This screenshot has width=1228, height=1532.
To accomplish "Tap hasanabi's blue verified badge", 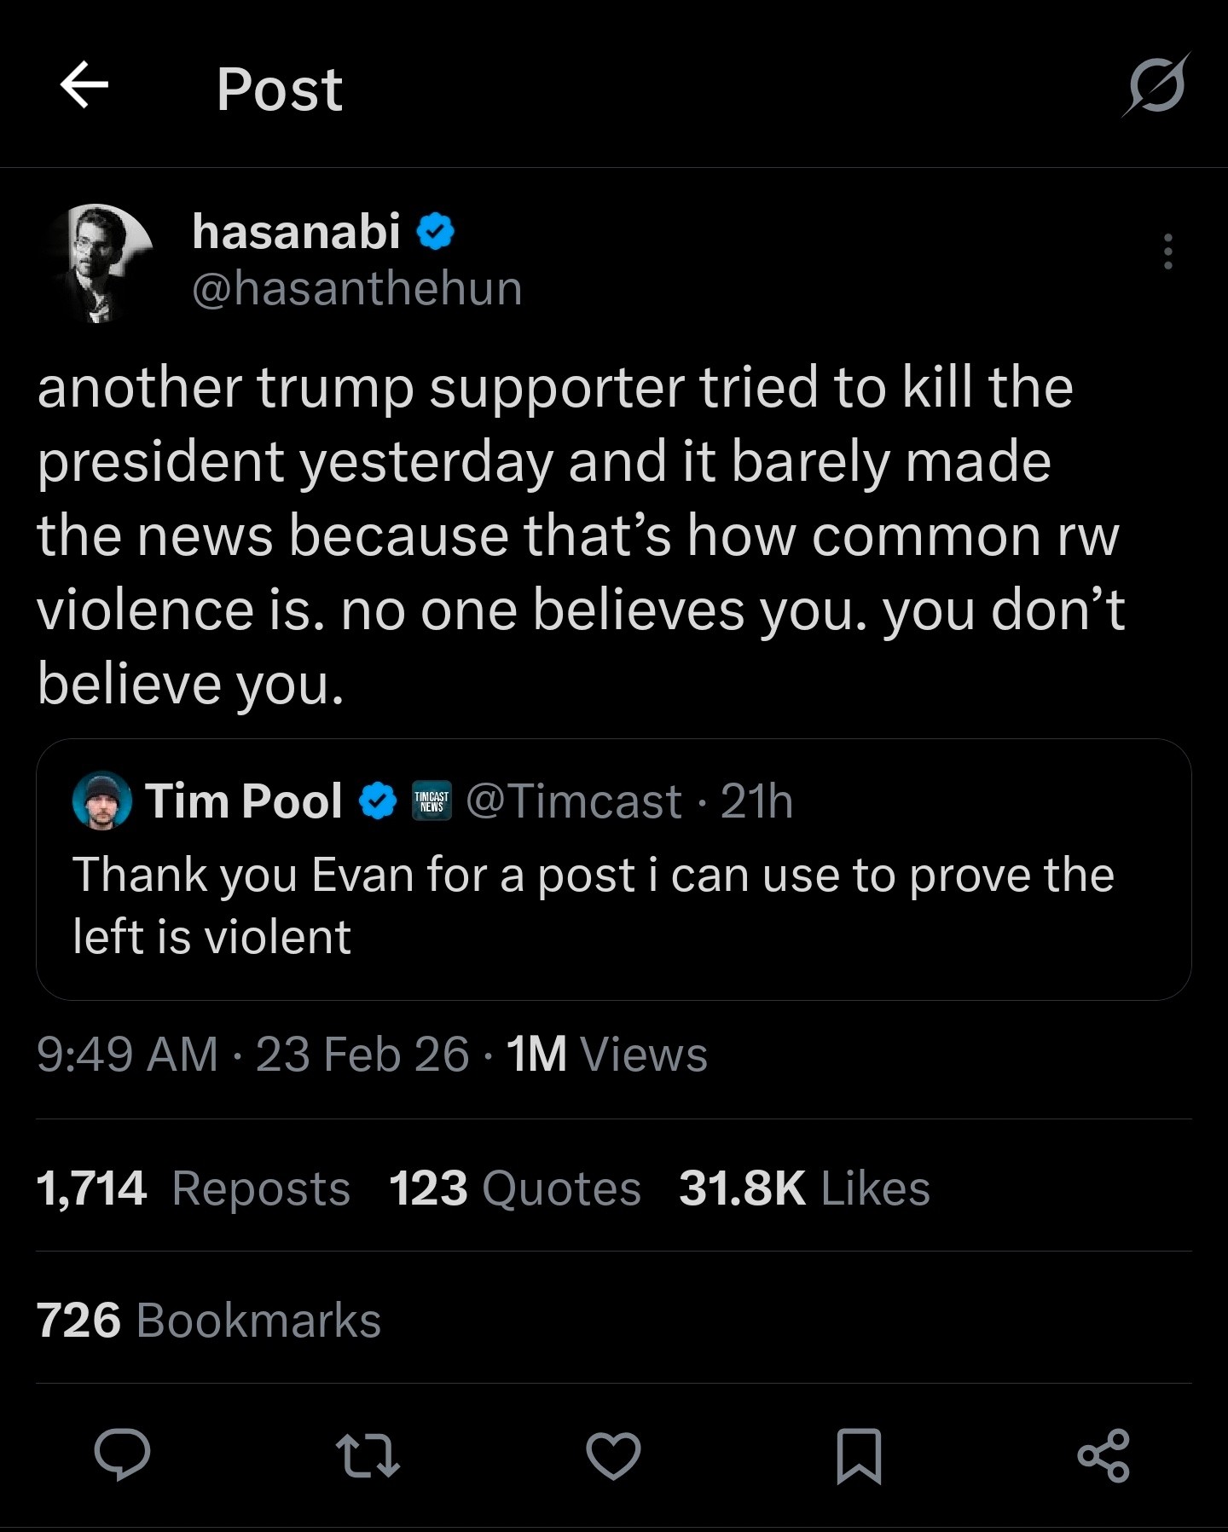I will (436, 232).
